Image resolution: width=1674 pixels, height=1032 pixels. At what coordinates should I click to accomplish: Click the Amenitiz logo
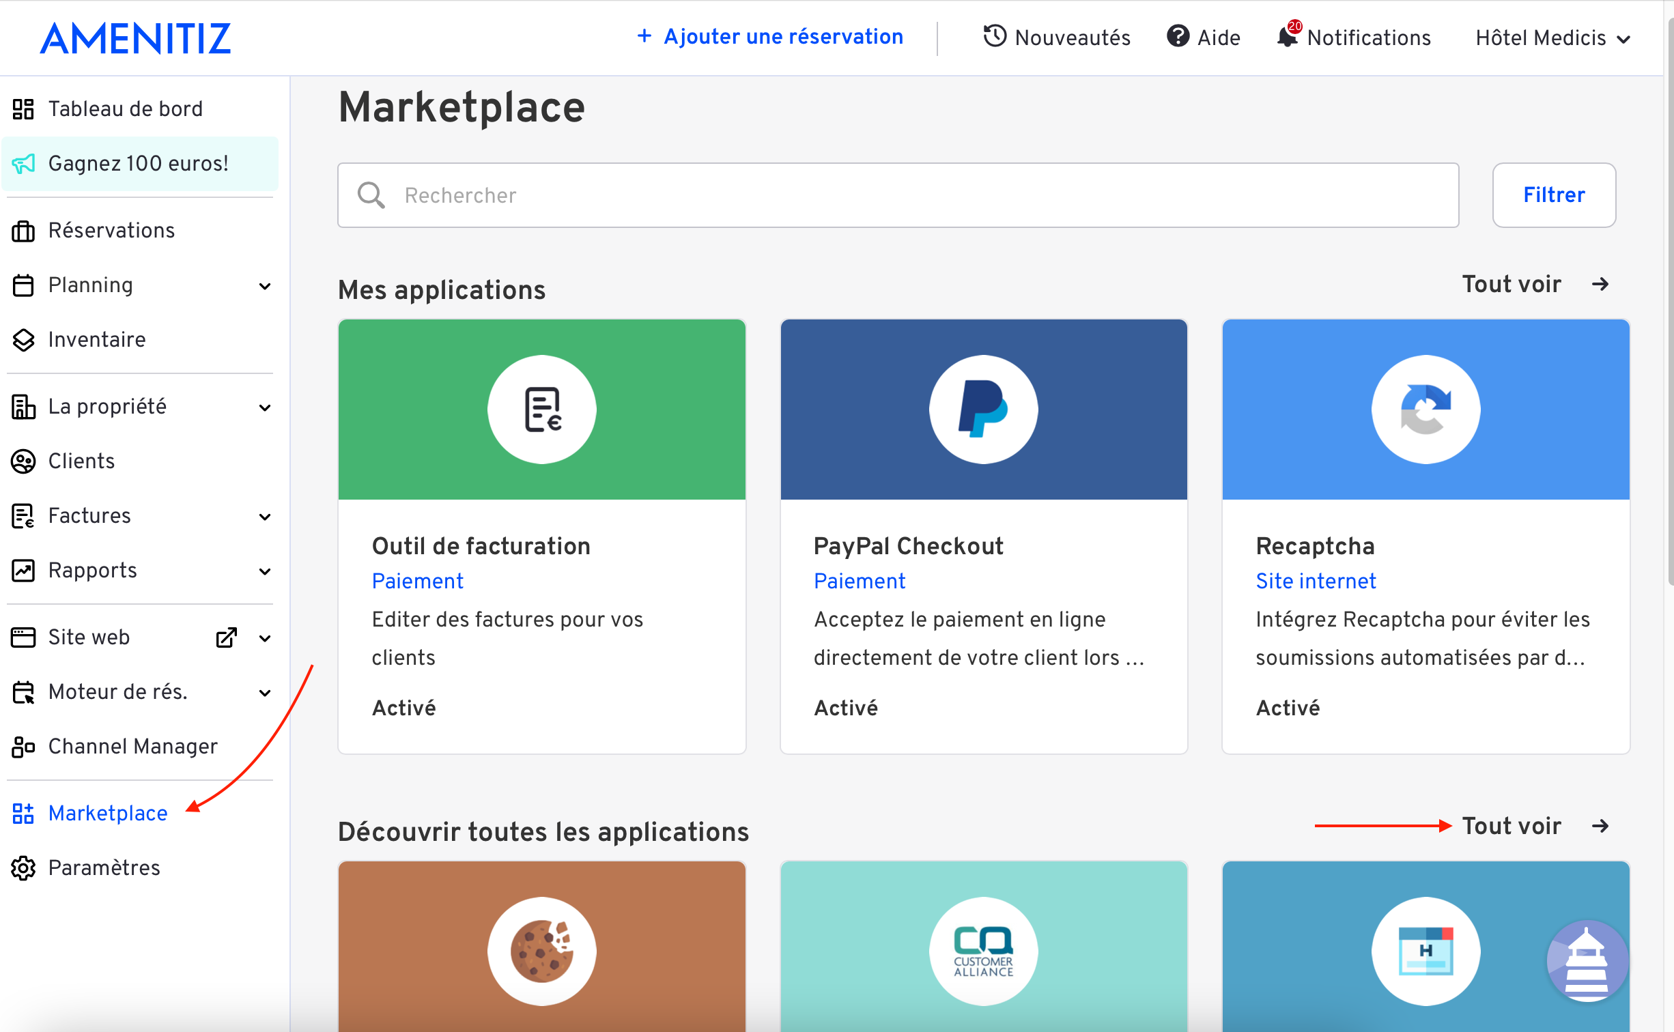[x=136, y=38]
